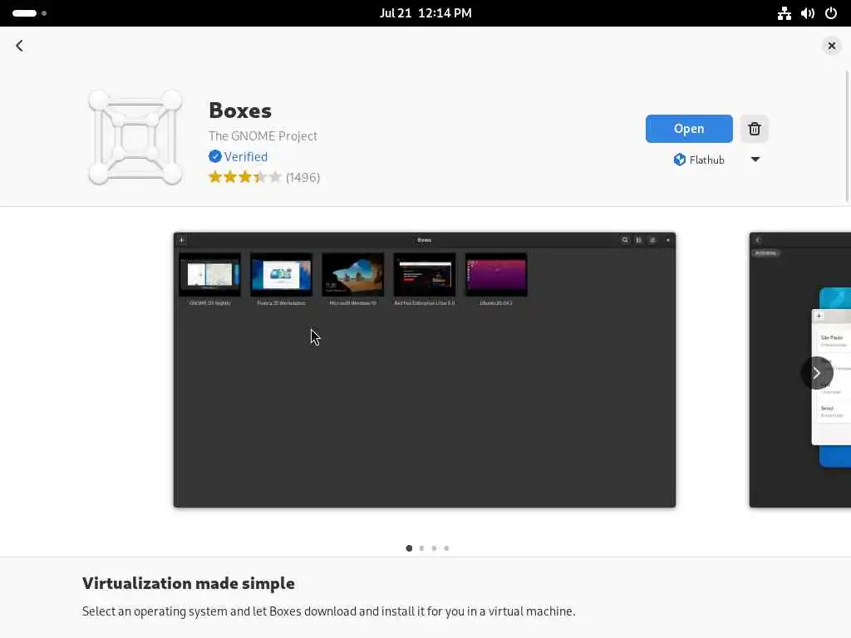851x638 pixels.
Task: Click the network status icon
Action: pos(784,13)
